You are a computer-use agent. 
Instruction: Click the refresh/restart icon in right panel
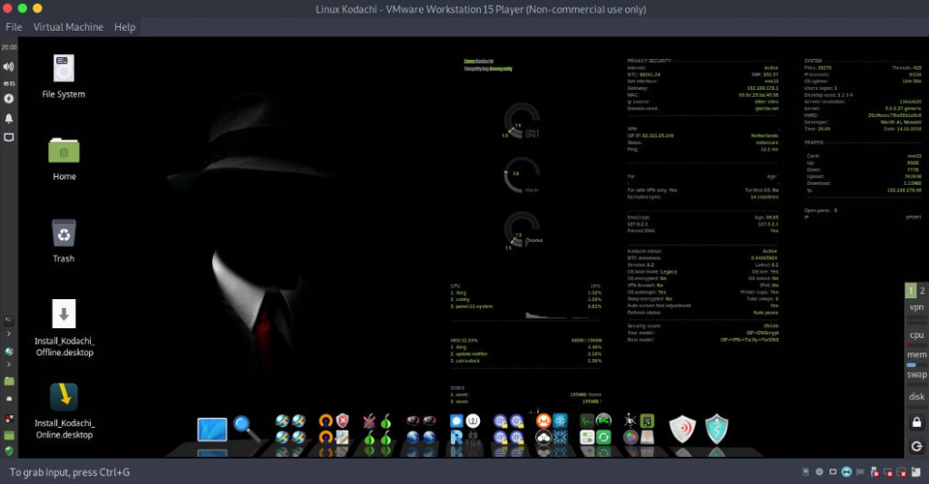coord(916,447)
